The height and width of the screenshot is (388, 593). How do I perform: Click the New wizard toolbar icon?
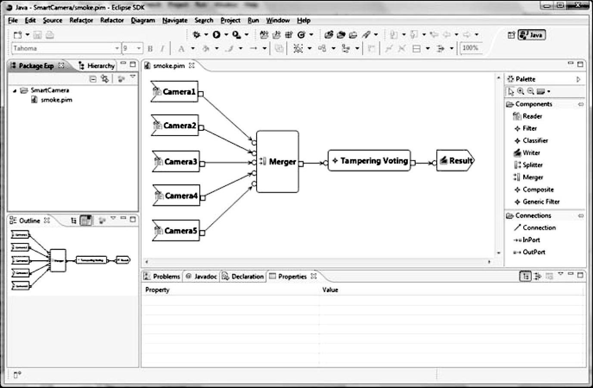click(18, 35)
